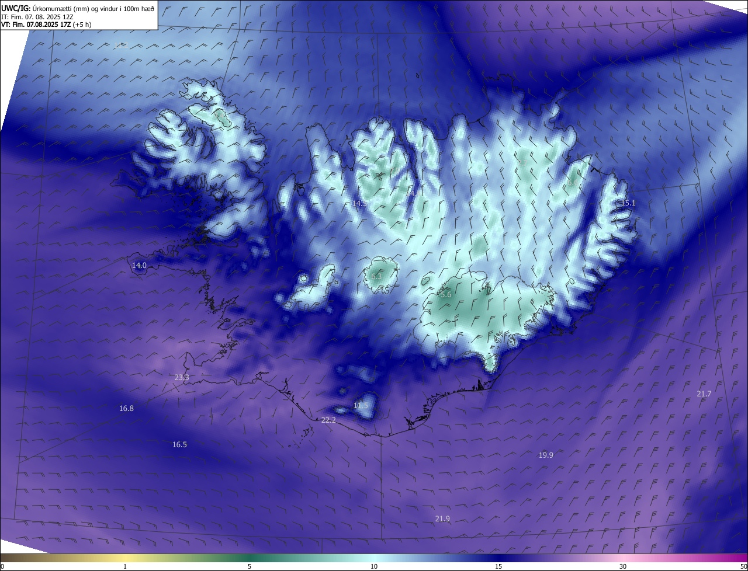The width and height of the screenshot is (748, 571).
Task: Select the valid time line 'VT: Fim. 07.08.2025 17Z (+5 h)'
Action: (x=46, y=25)
